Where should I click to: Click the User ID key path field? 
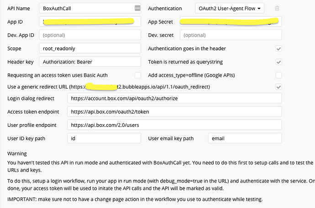tap(104, 138)
